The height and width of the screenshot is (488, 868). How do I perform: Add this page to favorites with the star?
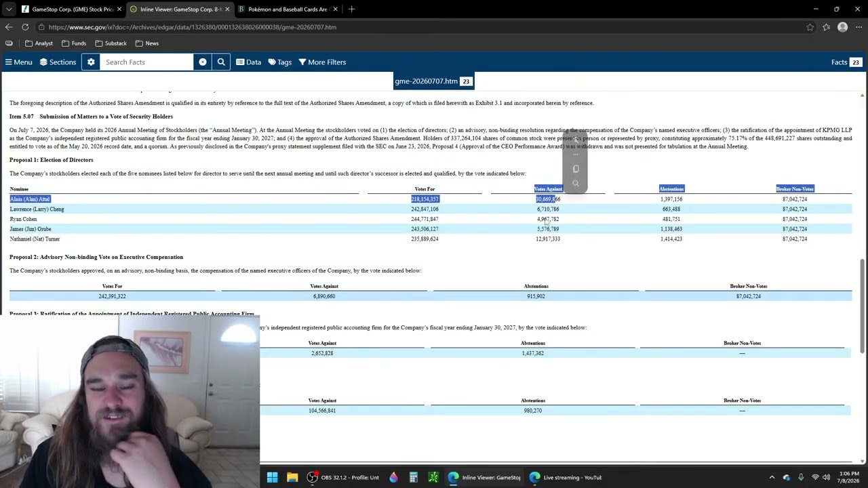[810, 27]
